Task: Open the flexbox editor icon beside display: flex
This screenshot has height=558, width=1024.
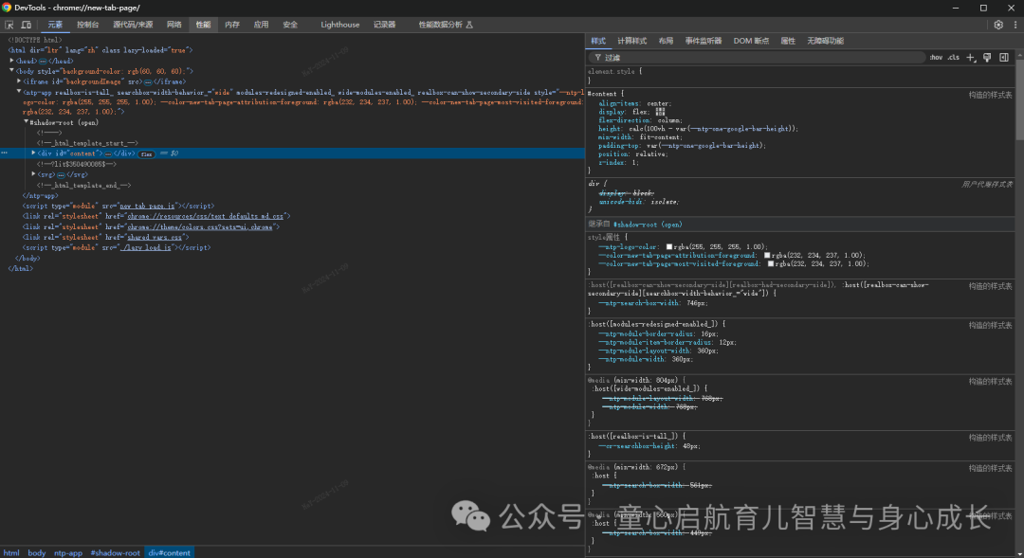Action: [x=660, y=112]
